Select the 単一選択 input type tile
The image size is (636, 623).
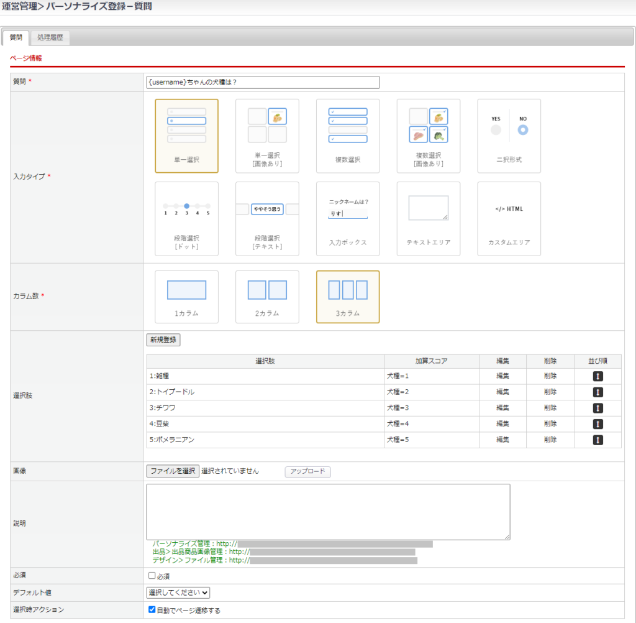pyautogui.click(x=186, y=136)
